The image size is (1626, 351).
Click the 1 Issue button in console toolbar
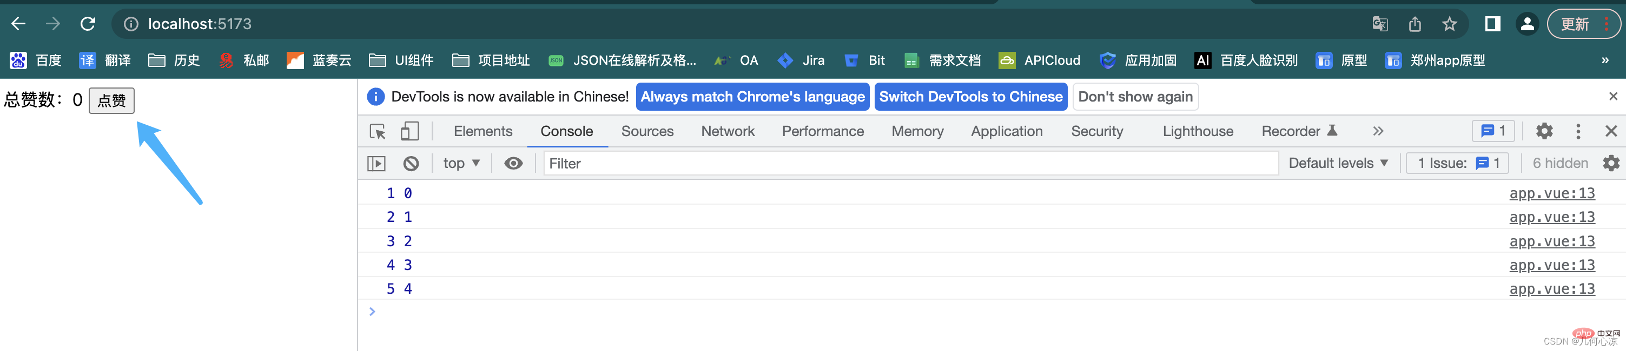point(1457,163)
